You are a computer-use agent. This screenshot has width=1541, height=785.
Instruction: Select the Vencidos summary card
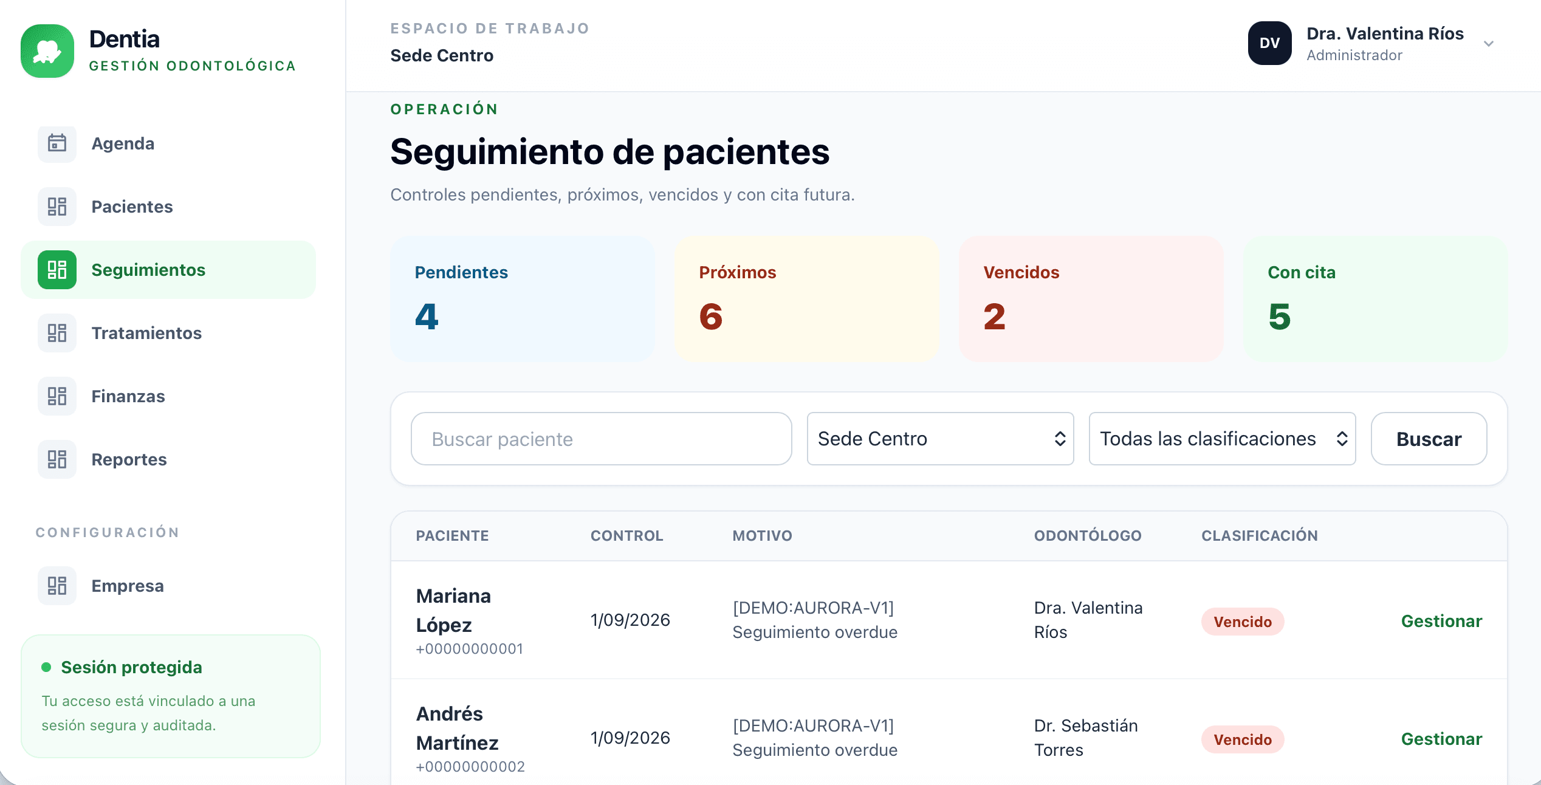(1091, 299)
